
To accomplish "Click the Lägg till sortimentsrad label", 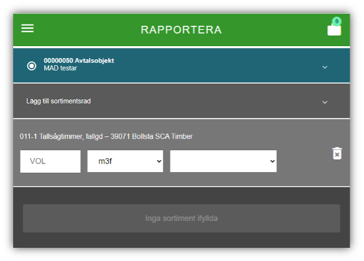I will pos(59,101).
